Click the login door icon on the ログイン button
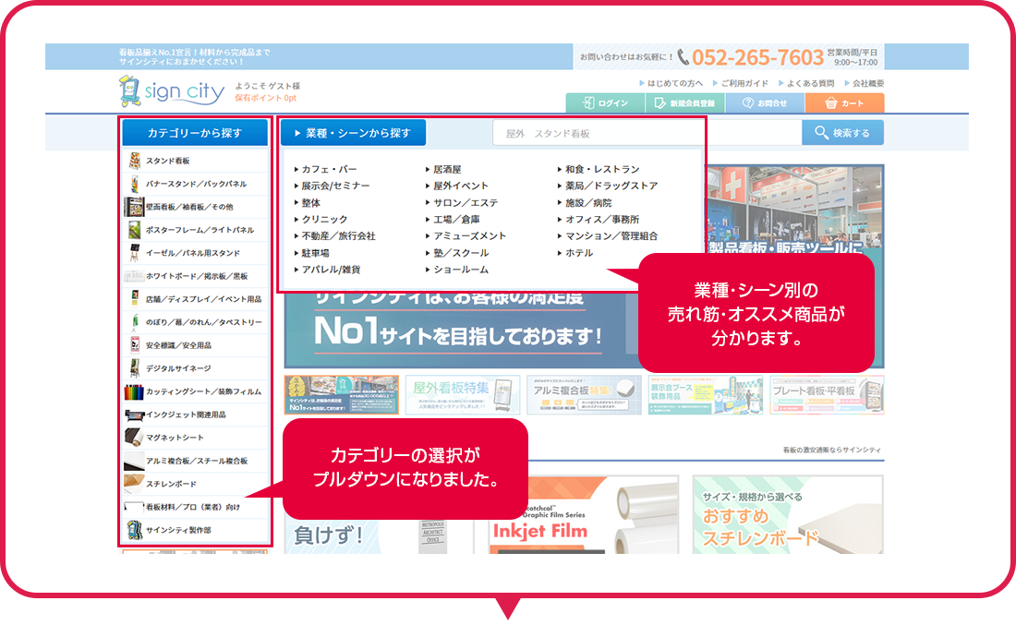 [588, 102]
